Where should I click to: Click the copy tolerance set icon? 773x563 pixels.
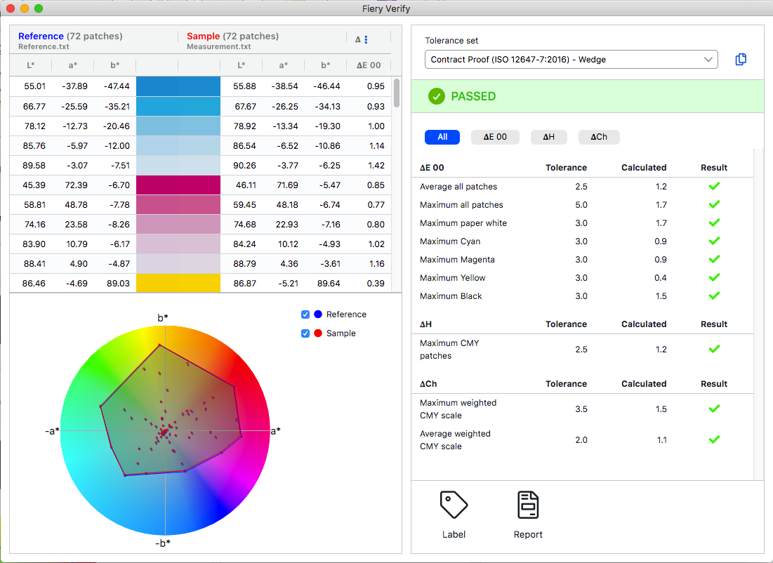741,60
